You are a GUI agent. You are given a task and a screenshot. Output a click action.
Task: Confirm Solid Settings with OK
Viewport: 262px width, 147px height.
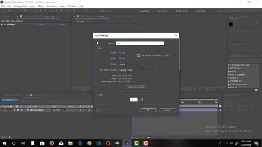[x=148, y=110]
